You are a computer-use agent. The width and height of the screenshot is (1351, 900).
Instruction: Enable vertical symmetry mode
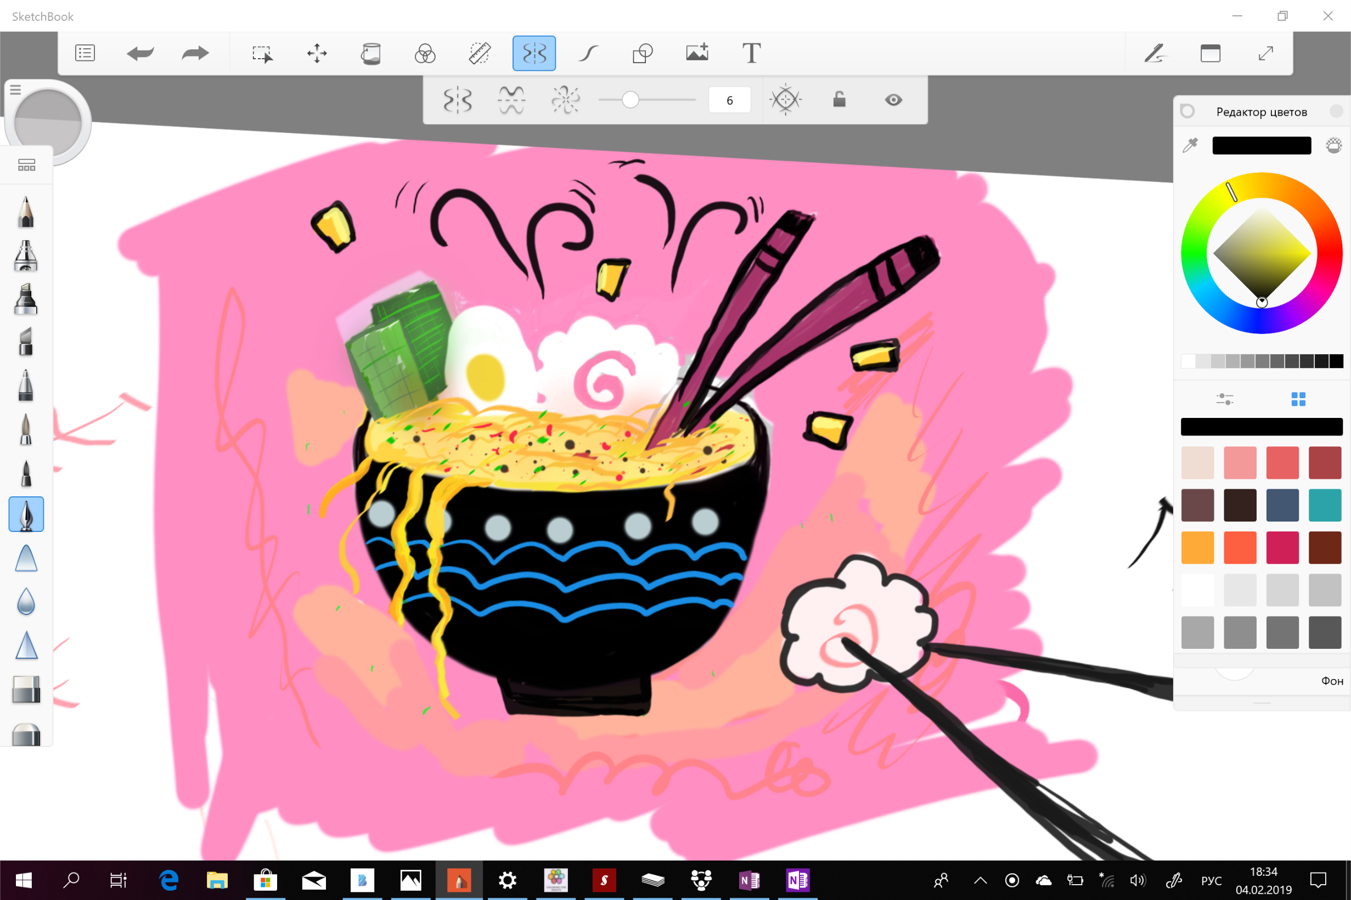click(458, 100)
